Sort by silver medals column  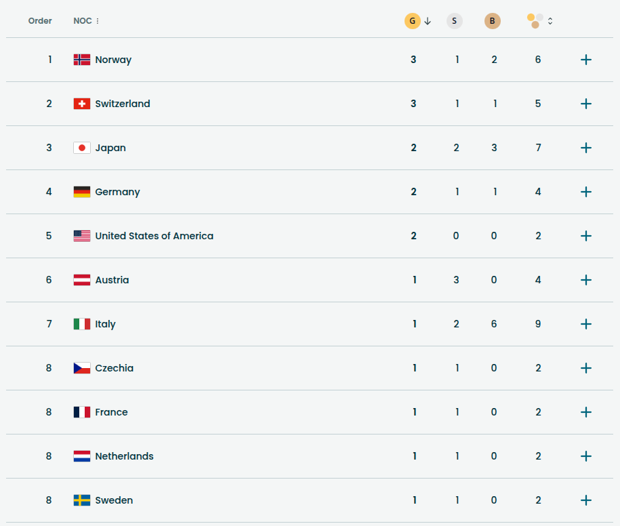tap(454, 21)
